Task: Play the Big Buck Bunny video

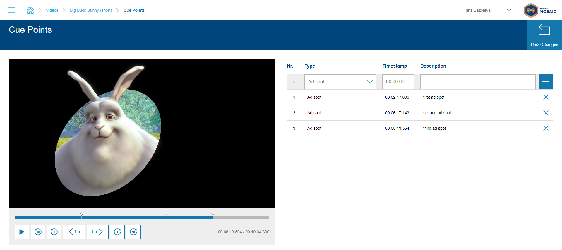Action: pos(22,232)
